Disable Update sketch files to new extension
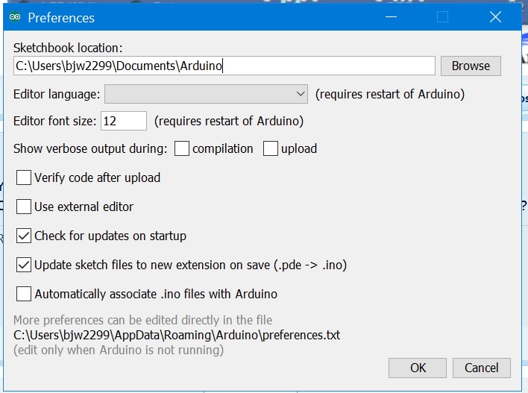Viewport: 528px width, 393px height. coord(24,265)
